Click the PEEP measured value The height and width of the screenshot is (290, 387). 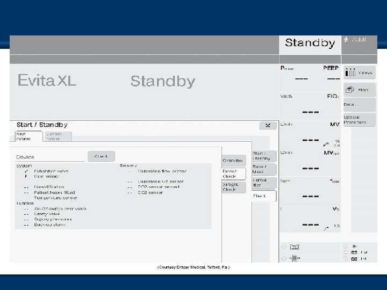[333, 79]
